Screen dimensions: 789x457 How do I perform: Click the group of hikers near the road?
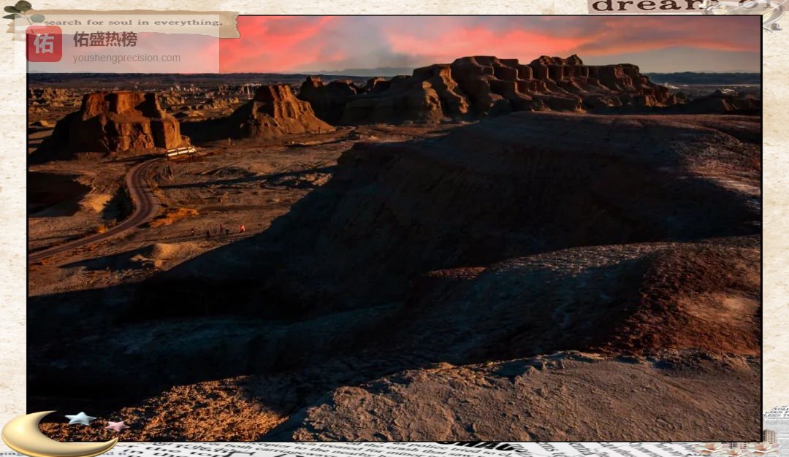219,231
